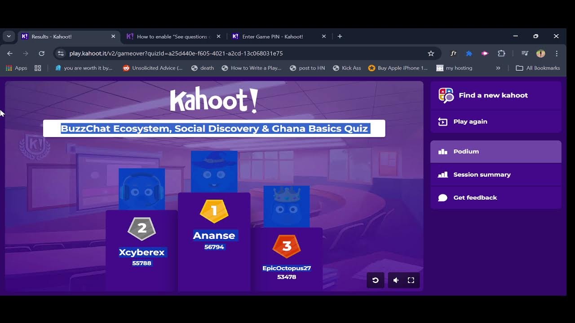Click third place bronze medal badge
575x323 pixels.
click(x=287, y=246)
